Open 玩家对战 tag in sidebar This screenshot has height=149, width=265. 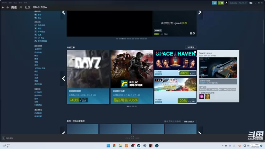(x=38, y=105)
